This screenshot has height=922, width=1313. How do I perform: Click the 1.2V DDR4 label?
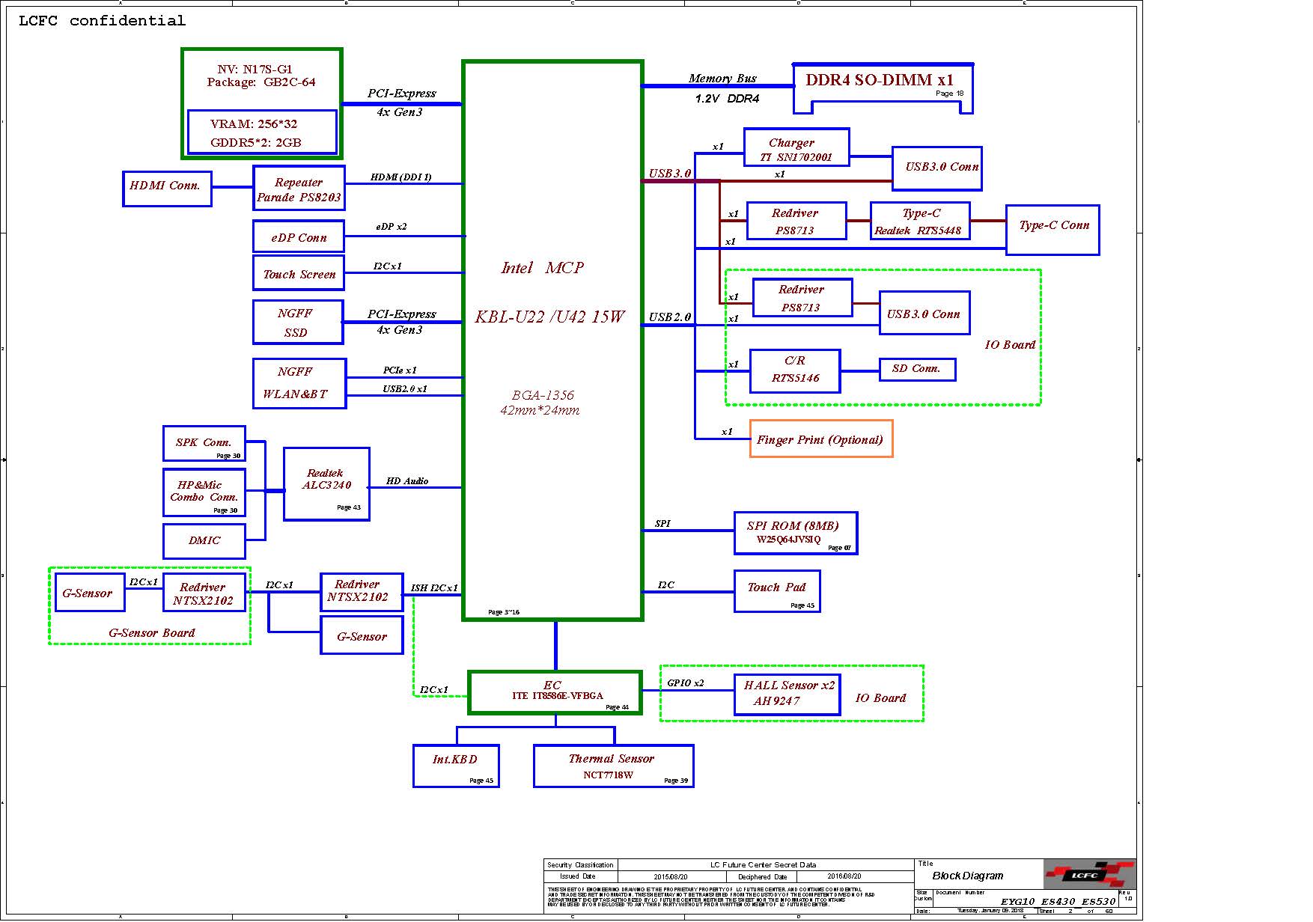pos(727,98)
